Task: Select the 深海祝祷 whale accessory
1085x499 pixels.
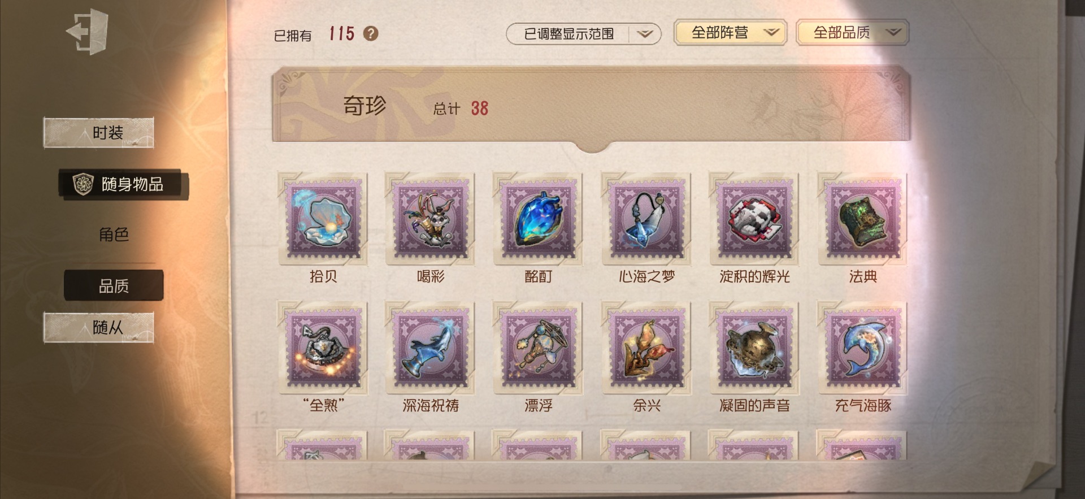Action: [x=431, y=348]
